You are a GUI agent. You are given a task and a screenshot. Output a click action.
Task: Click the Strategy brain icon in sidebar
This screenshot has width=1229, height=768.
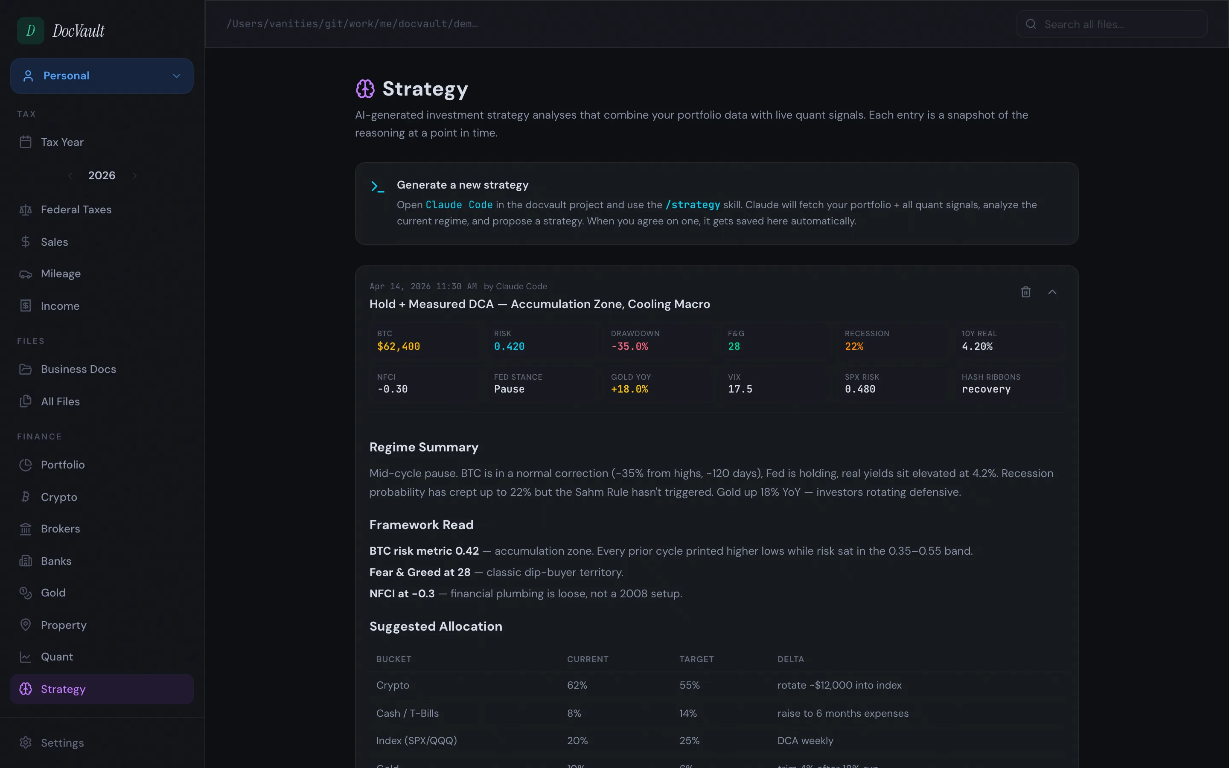pyautogui.click(x=26, y=689)
